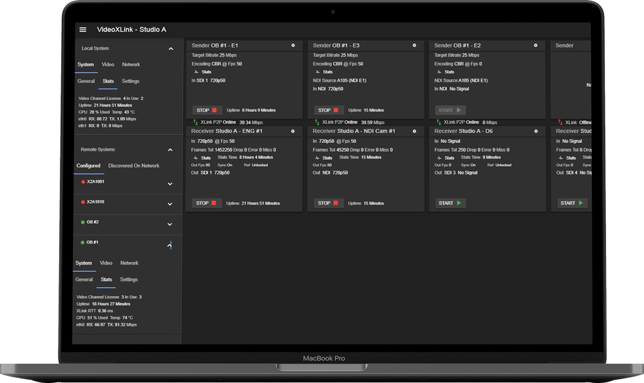The width and height of the screenshot is (644, 383).
Task: Select X2A1010 in the remote systems list
Action: pos(95,202)
